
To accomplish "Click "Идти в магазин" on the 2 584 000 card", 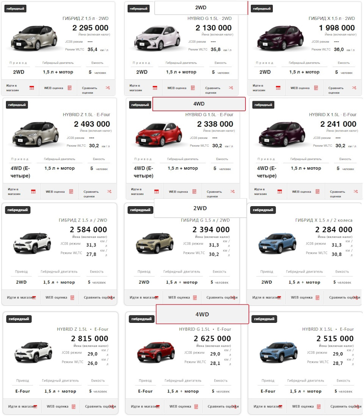I will [x=21, y=297].
